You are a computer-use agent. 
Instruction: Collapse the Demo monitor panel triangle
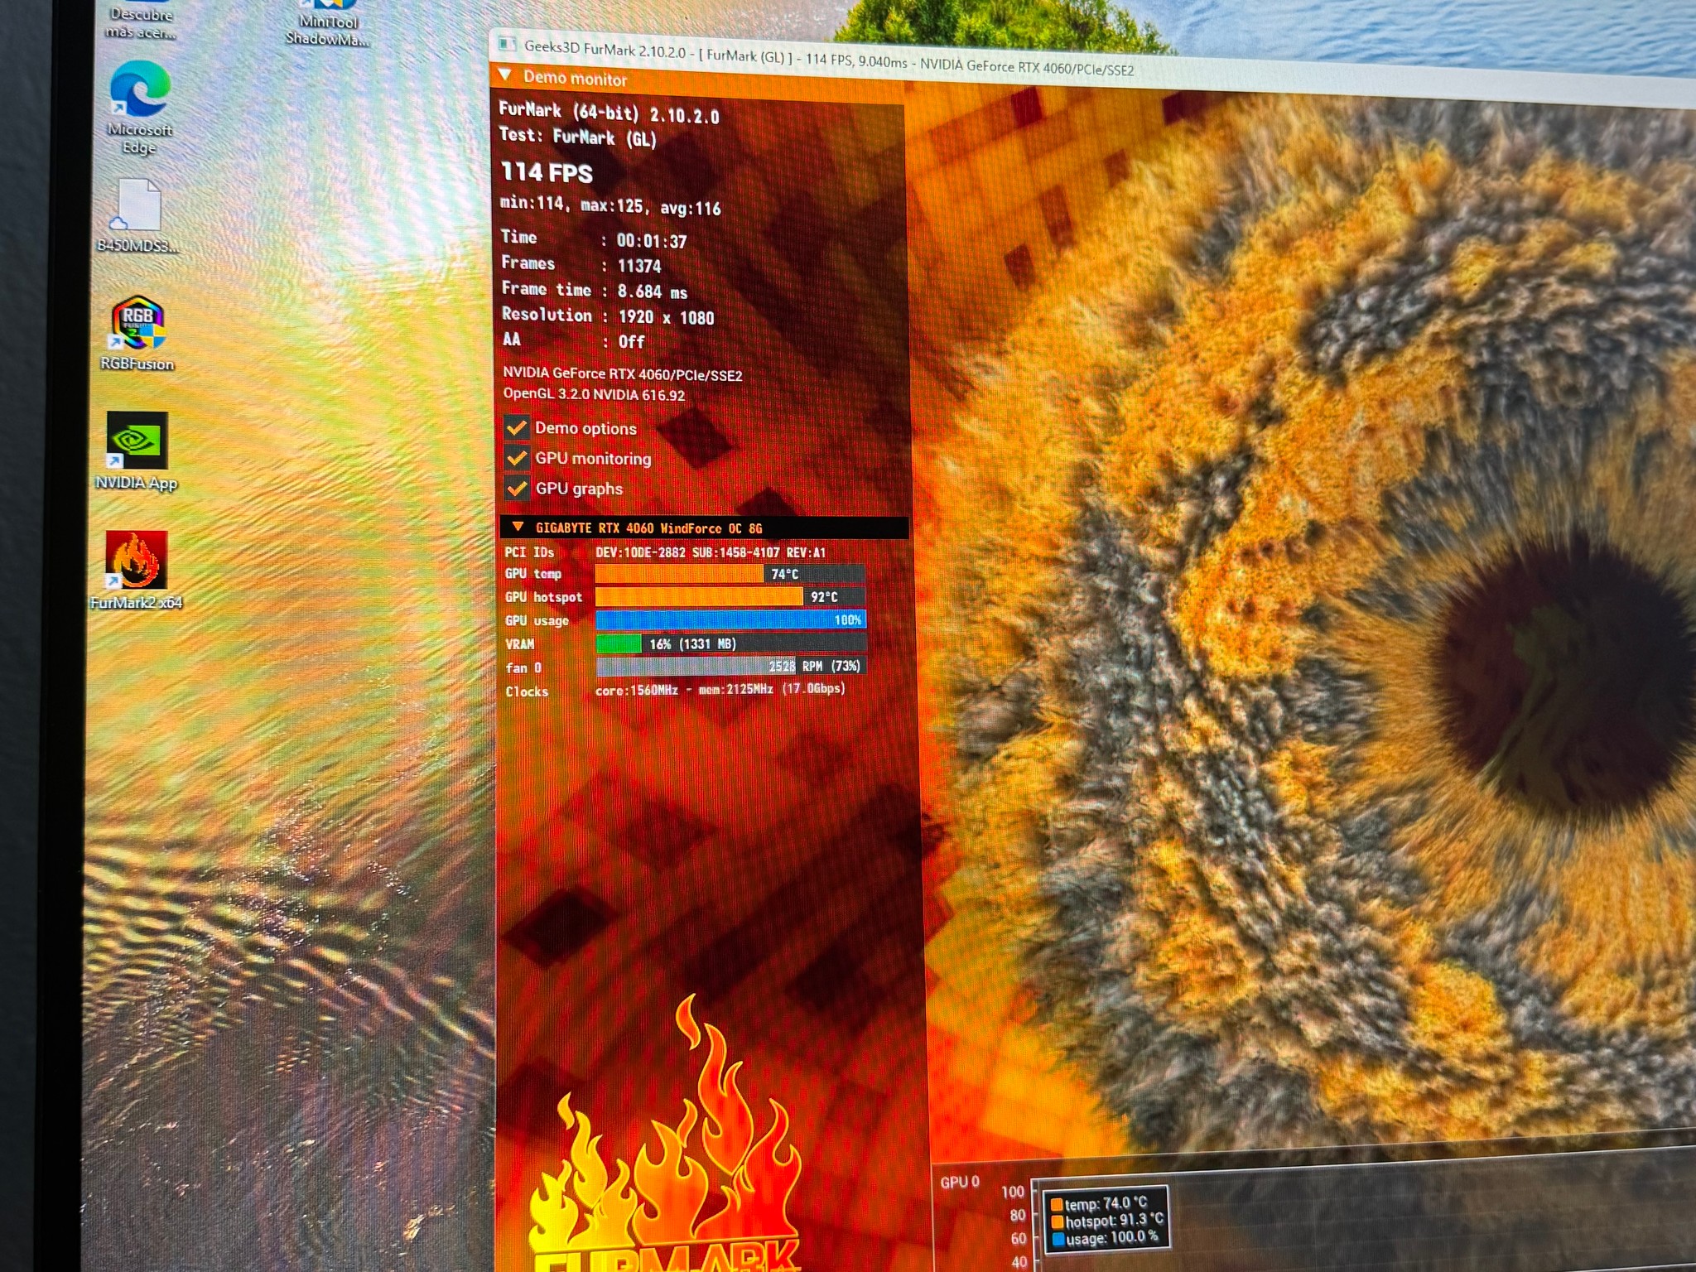point(505,75)
